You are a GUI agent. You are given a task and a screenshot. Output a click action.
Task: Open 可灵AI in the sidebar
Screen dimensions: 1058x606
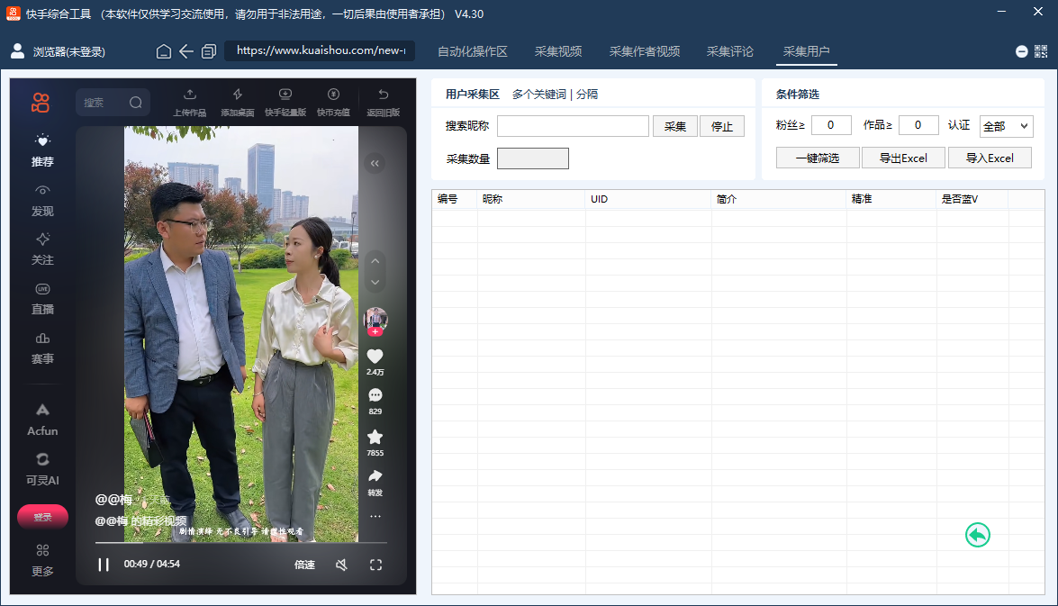tap(41, 466)
